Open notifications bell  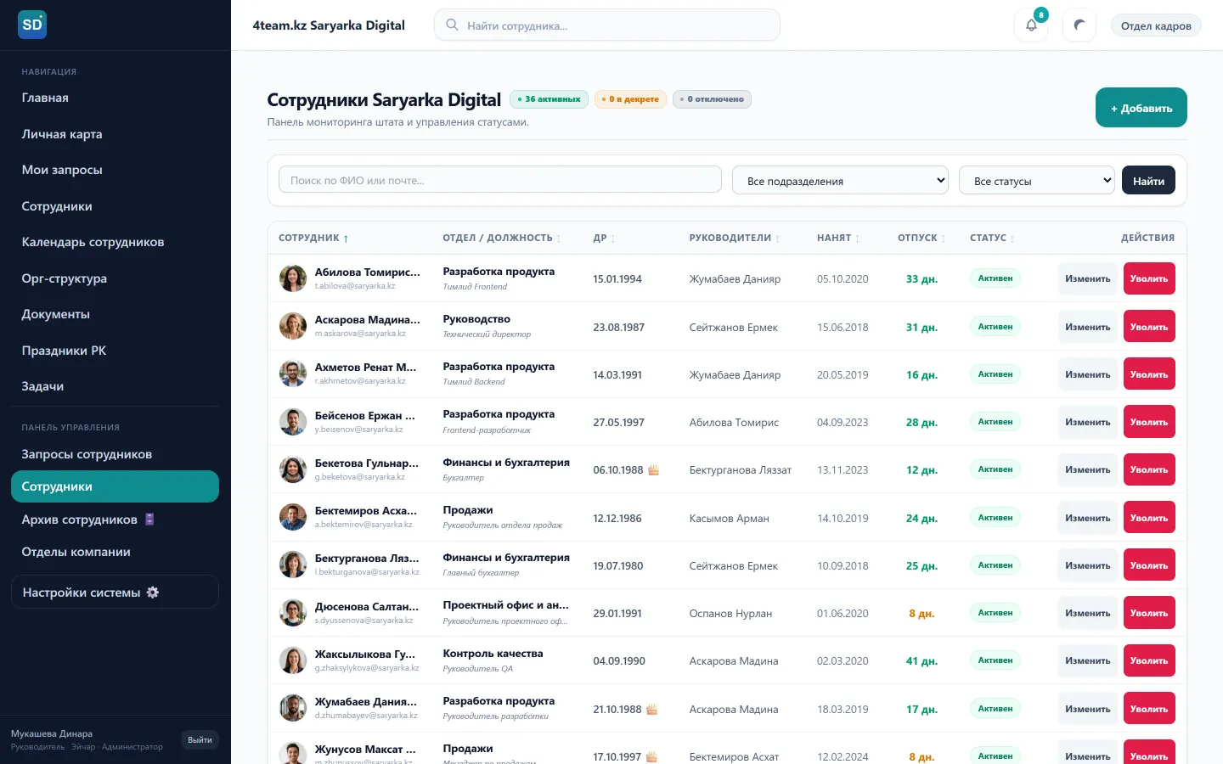click(1031, 25)
